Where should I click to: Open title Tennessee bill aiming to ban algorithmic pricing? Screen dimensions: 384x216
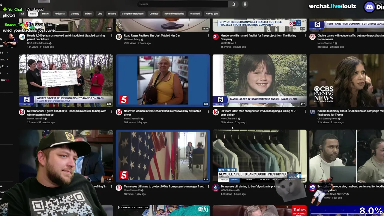click(x=250, y=186)
